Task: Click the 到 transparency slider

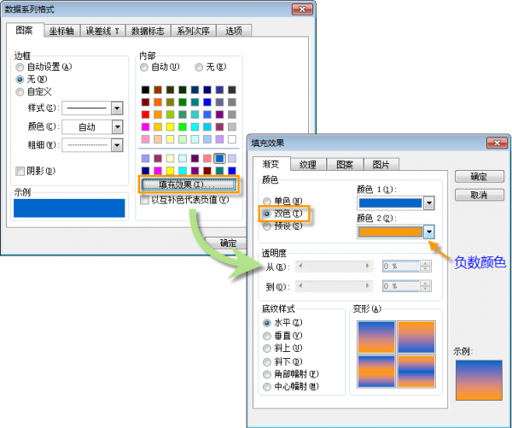Action: pyautogui.click(x=335, y=286)
